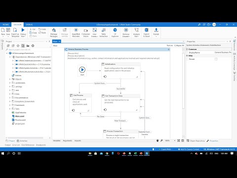Click Redo in the ribbon
The image size is (237, 178).
click(42, 33)
